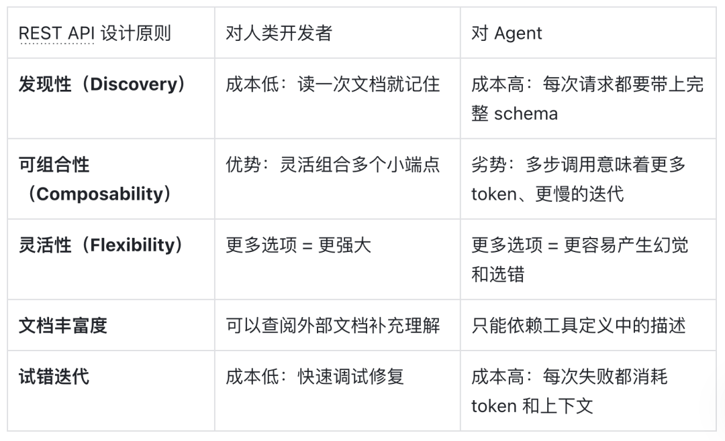
Task: Select the 优势：灵活组合多个小端点 cell
Action: click(332, 165)
